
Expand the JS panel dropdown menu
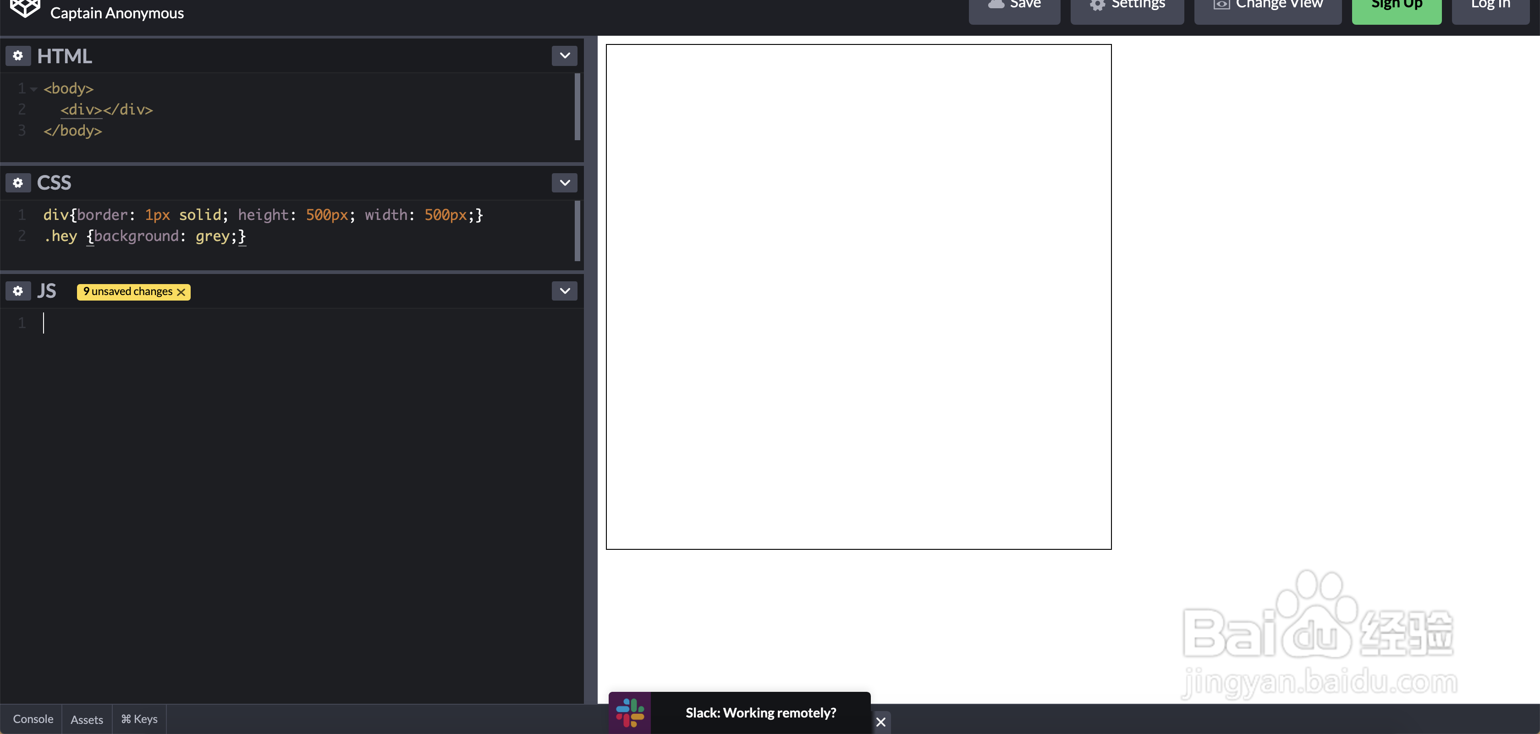pyautogui.click(x=564, y=291)
